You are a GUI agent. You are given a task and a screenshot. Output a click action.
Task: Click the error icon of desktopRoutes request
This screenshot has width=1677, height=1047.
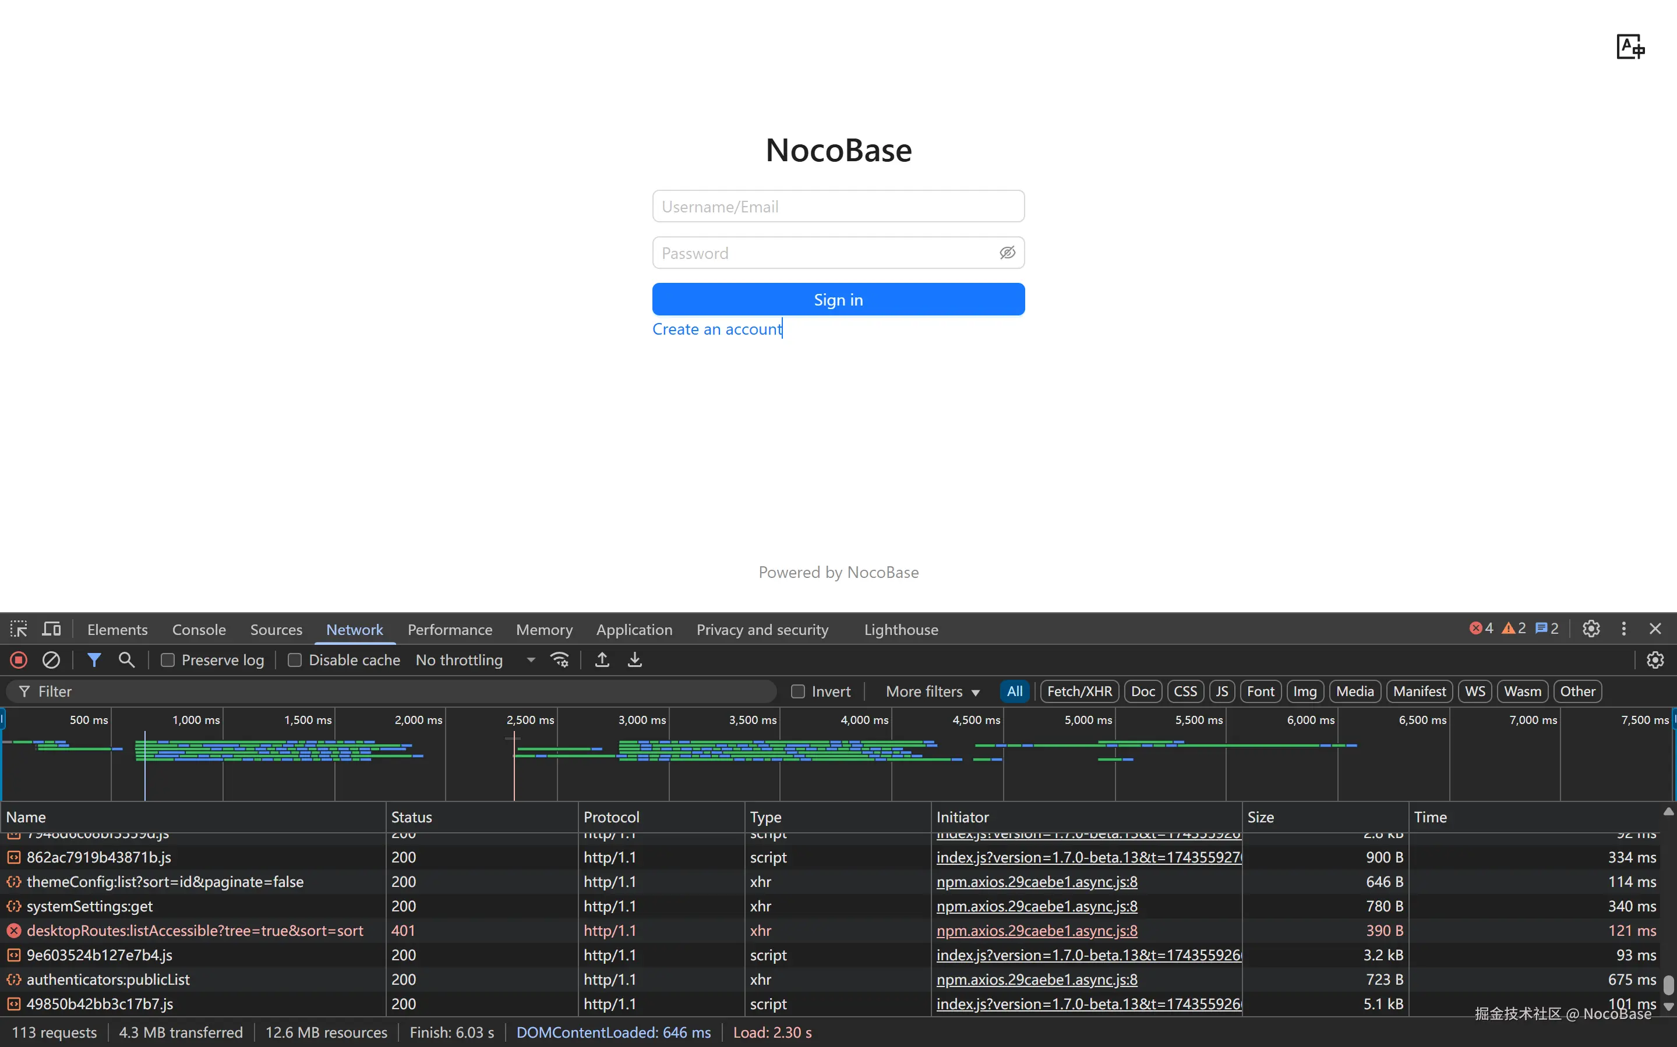(x=14, y=931)
